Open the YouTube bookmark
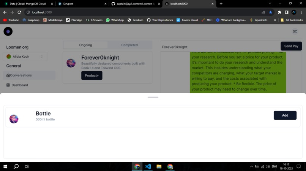Image resolution: width=306 pixels, height=171 pixels. click(x=11, y=20)
